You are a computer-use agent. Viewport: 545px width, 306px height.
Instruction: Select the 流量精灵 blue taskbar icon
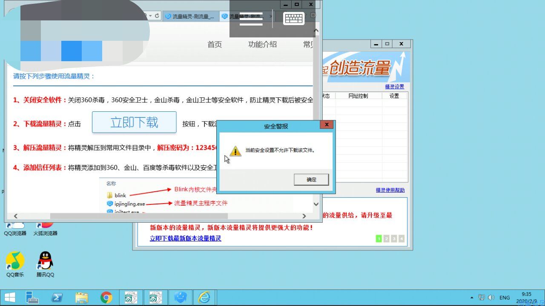point(181,297)
